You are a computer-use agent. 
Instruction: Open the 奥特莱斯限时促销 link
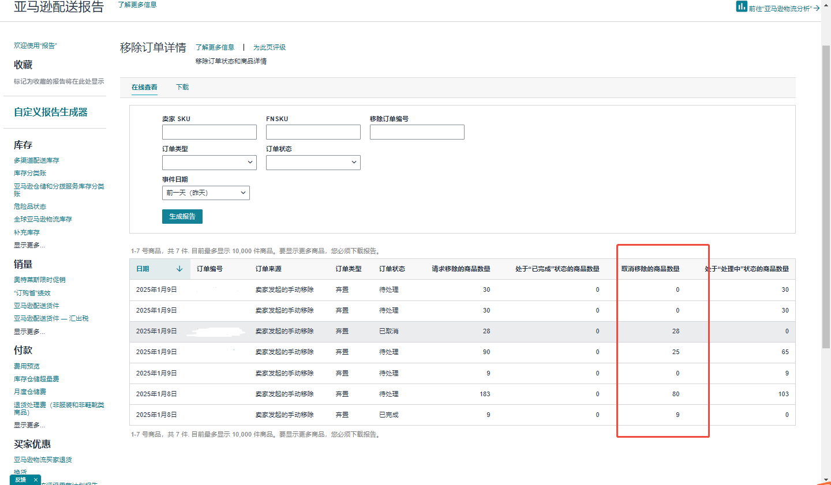[40, 280]
